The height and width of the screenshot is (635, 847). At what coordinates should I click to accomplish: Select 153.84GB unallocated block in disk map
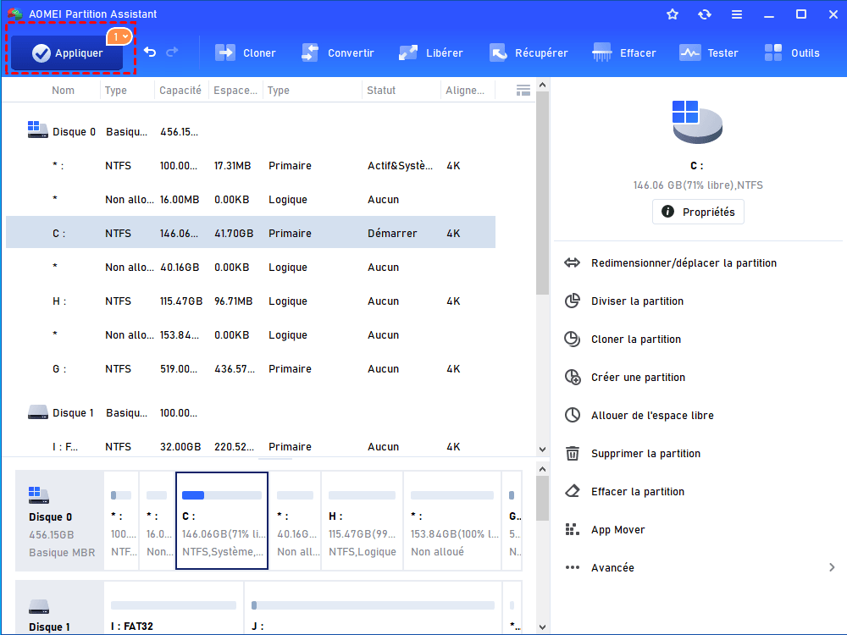point(452,521)
